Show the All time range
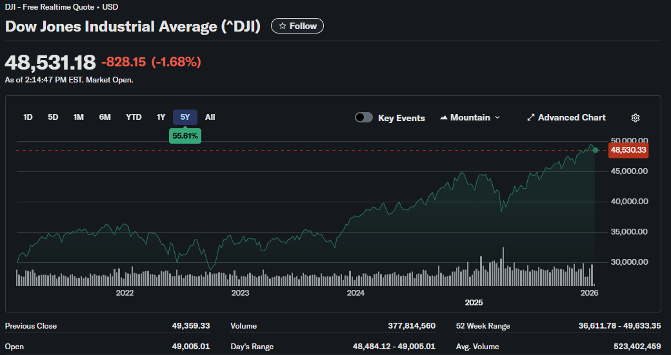The width and height of the screenshot is (671, 355). pyautogui.click(x=210, y=117)
